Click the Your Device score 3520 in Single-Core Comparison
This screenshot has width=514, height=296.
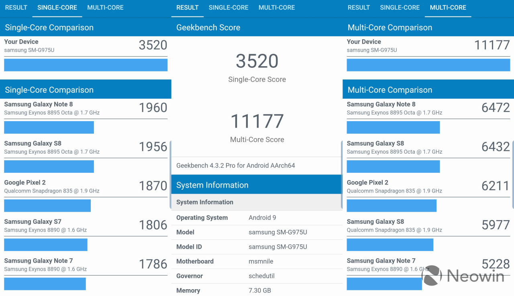(x=153, y=45)
